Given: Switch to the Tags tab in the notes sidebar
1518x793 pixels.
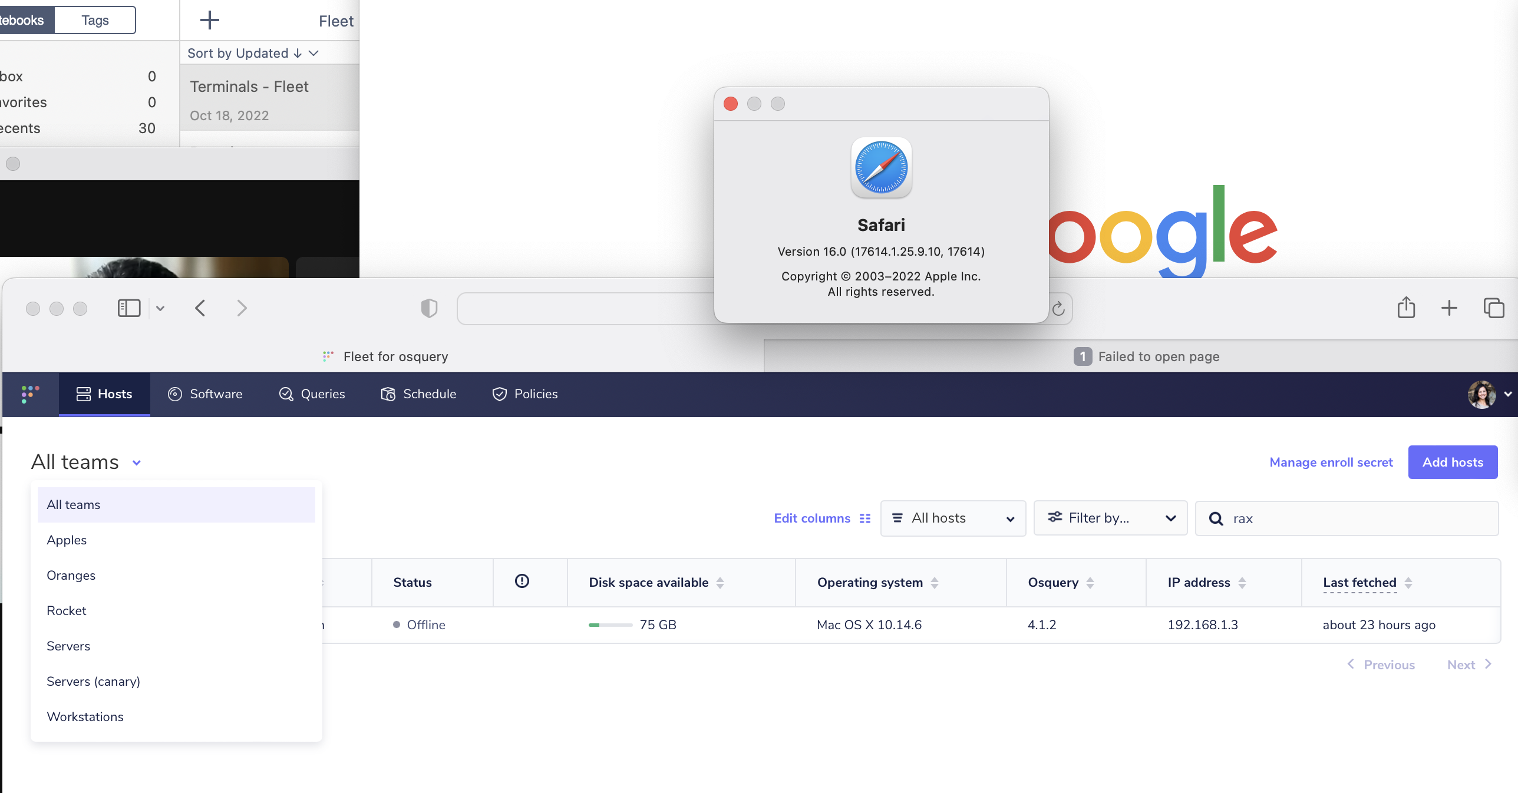Looking at the screenshot, I should pos(94,19).
